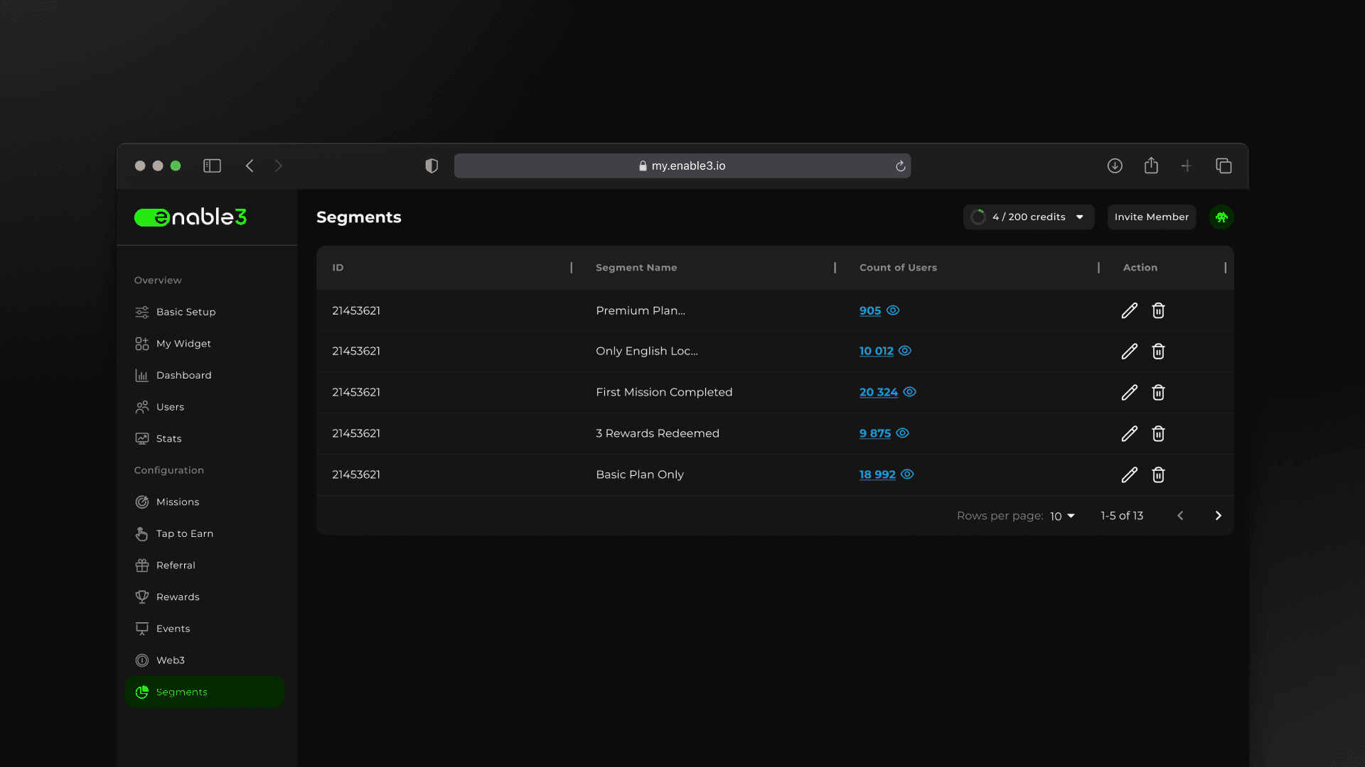The height and width of the screenshot is (767, 1365).
Task: Select the Segments sidebar item
Action: (x=204, y=692)
